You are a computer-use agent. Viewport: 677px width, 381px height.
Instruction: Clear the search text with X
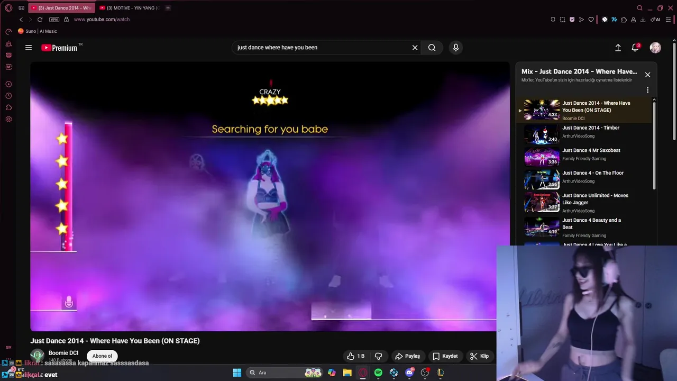pyautogui.click(x=415, y=48)
